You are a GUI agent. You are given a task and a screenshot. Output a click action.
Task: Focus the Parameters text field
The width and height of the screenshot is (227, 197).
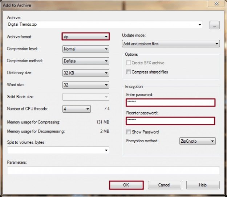click(x=113, y=171)
